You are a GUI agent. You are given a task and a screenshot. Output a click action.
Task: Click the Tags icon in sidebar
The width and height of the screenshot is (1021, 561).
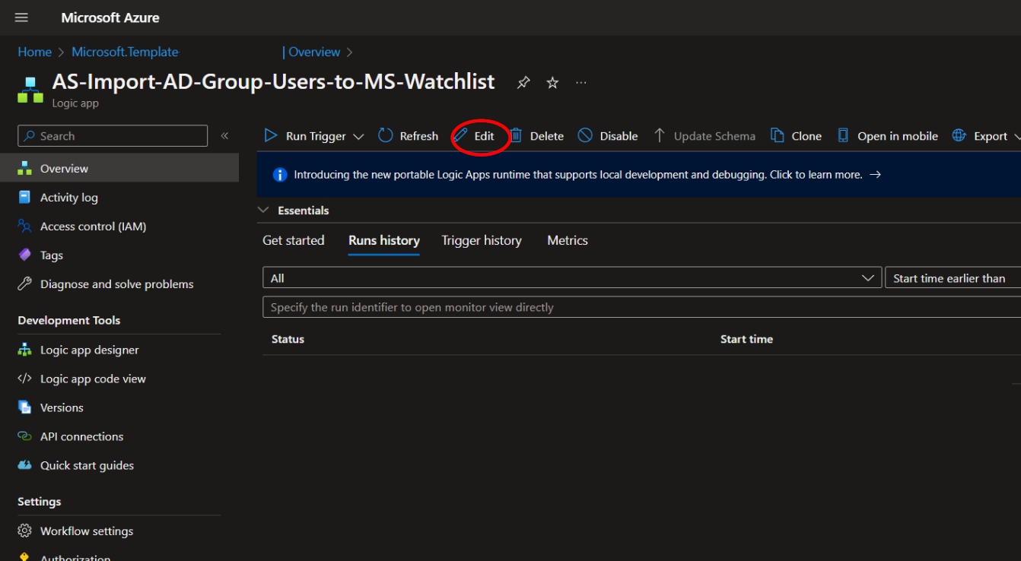[x=25, y=255]
